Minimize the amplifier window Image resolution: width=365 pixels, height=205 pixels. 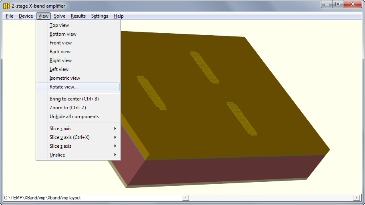(x=327, y=4)
